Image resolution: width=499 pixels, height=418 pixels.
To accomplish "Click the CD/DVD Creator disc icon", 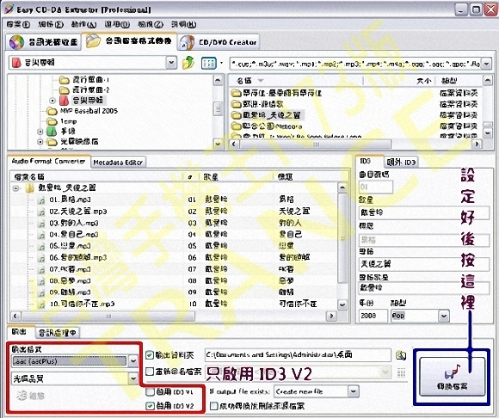I will 188,42.
